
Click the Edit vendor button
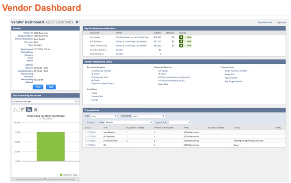(51, 87)
